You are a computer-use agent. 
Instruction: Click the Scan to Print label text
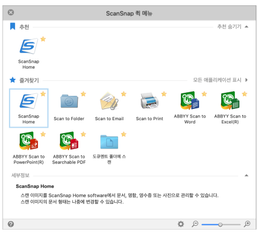(150, 119)
